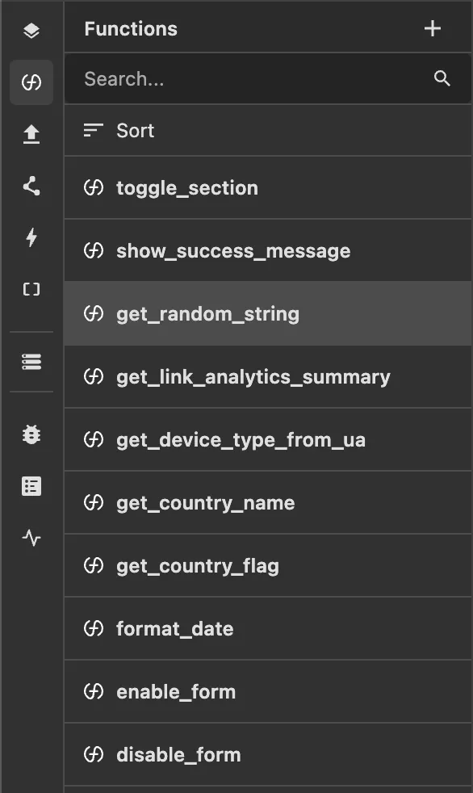Open the Share connections panel

coord(31,187)
